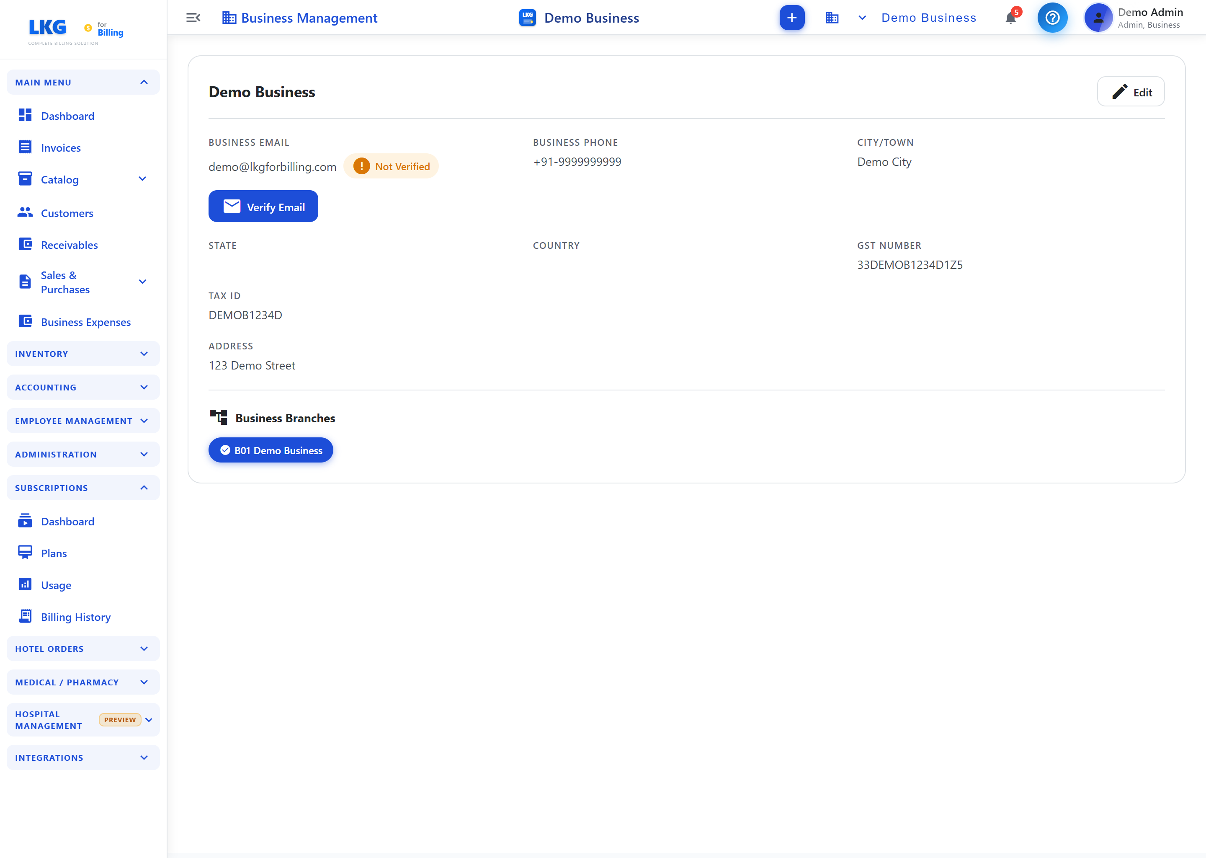Expand the Catalog submenu chevron

point(142,179)
